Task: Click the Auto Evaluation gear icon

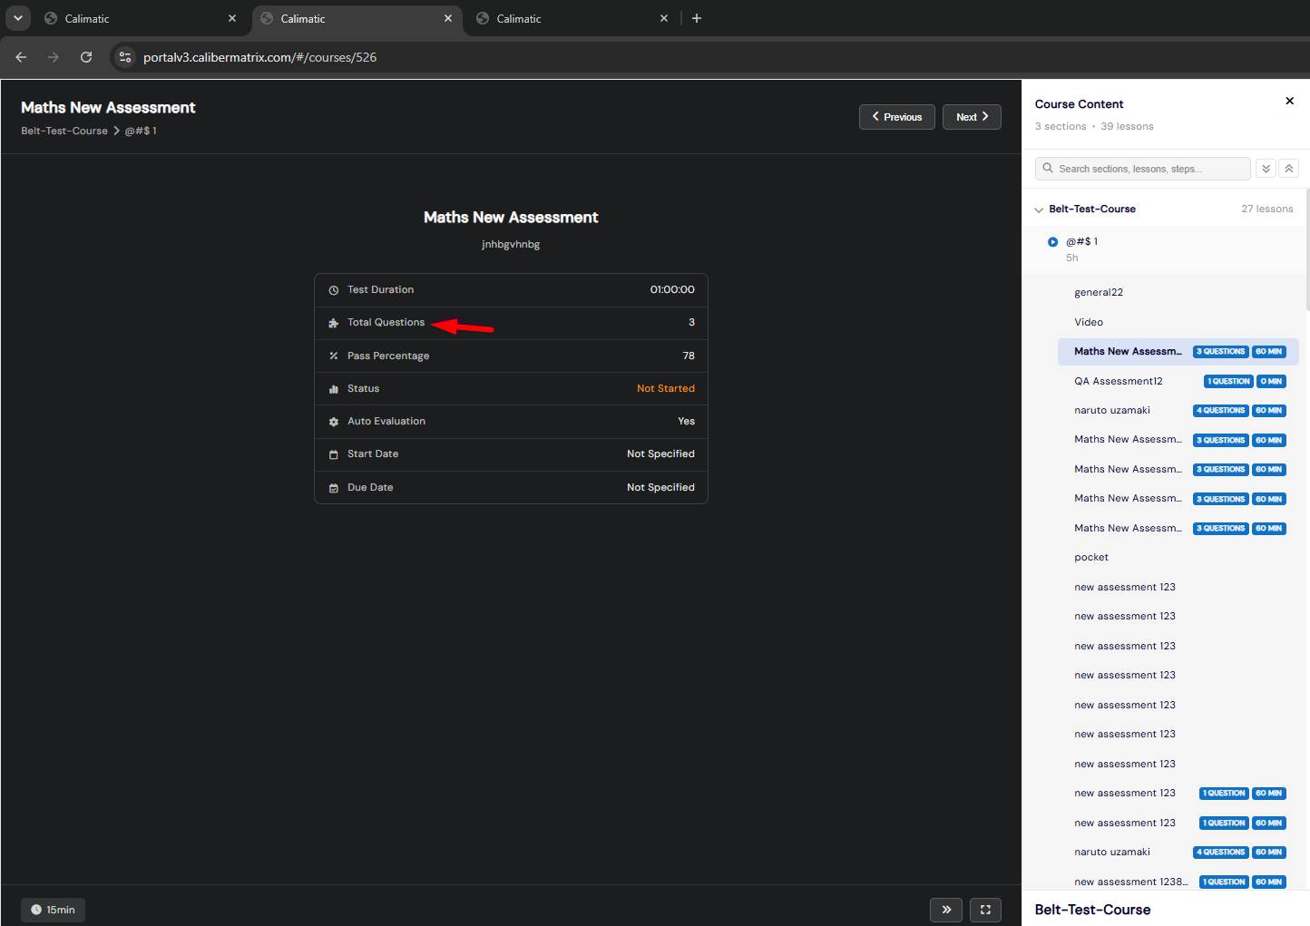Action: tap(333, 422)
